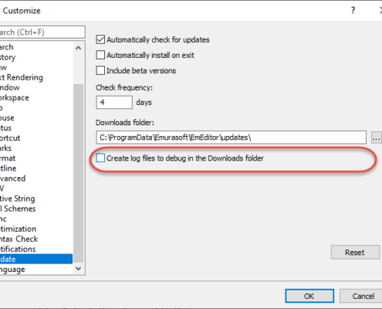
Task: Enable Automatically install on exit
Action: (x=100, y=55)
